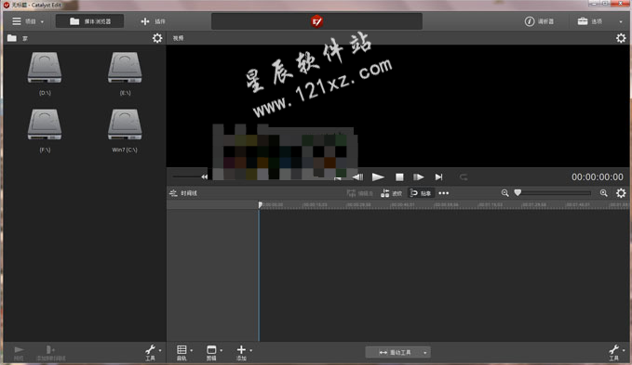Viewport: 632px width, 365px height.
Task: Open the options toolbox button
Action: point(590,21)
